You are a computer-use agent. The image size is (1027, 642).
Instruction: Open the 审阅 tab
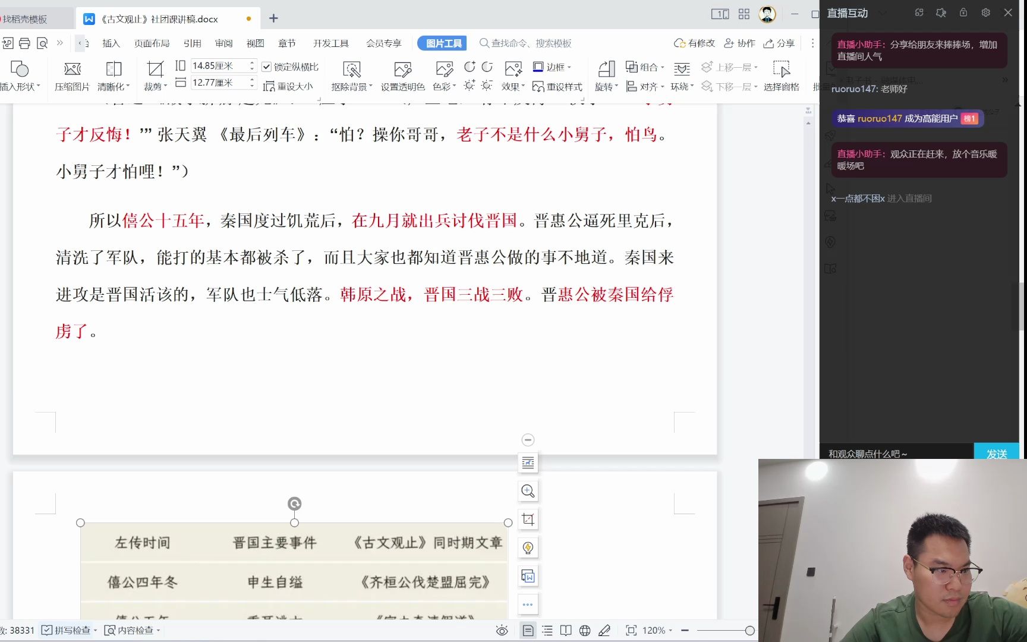coord(224,43)
